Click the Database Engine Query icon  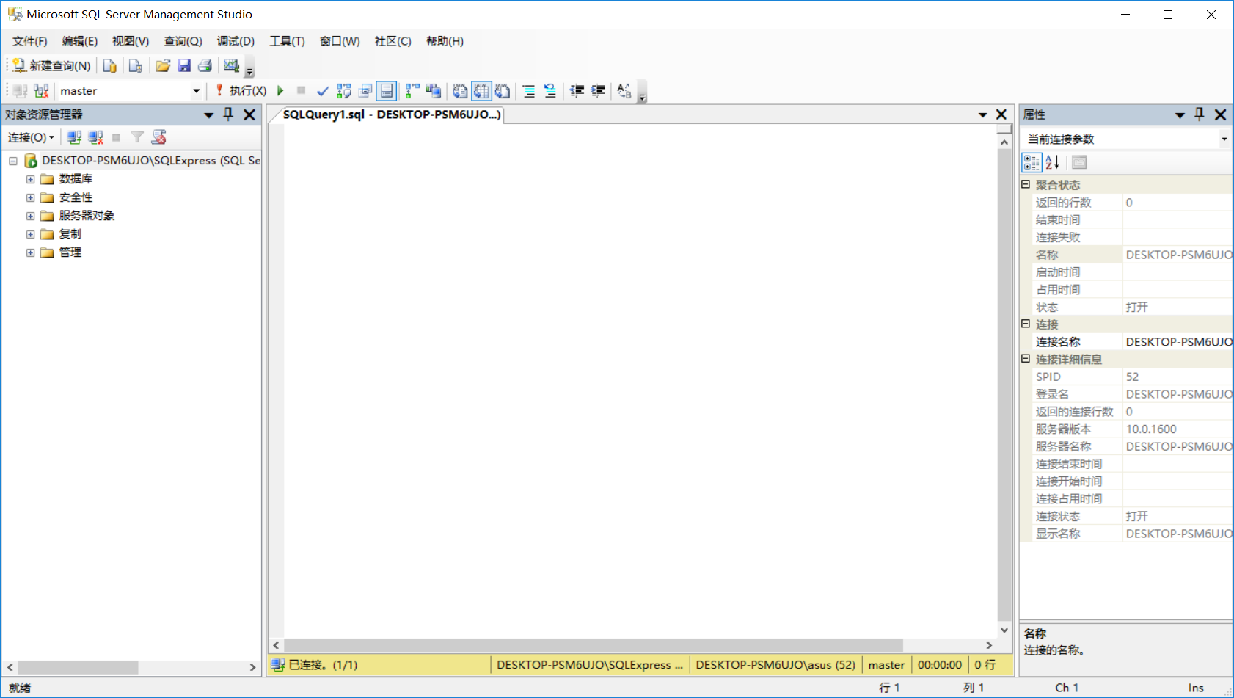(x=109, y=66)
